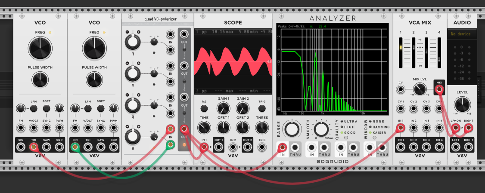
Task: Toggle the LFM button on first VCO
Action: (34, 108)
